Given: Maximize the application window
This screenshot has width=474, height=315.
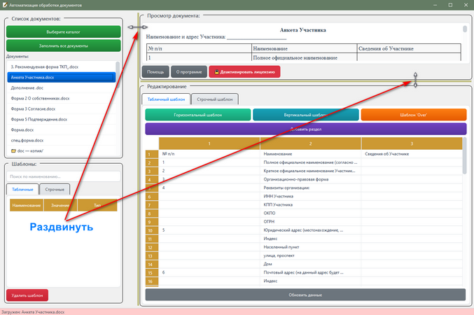Looking at the screenshot, I should pos(450,5).
